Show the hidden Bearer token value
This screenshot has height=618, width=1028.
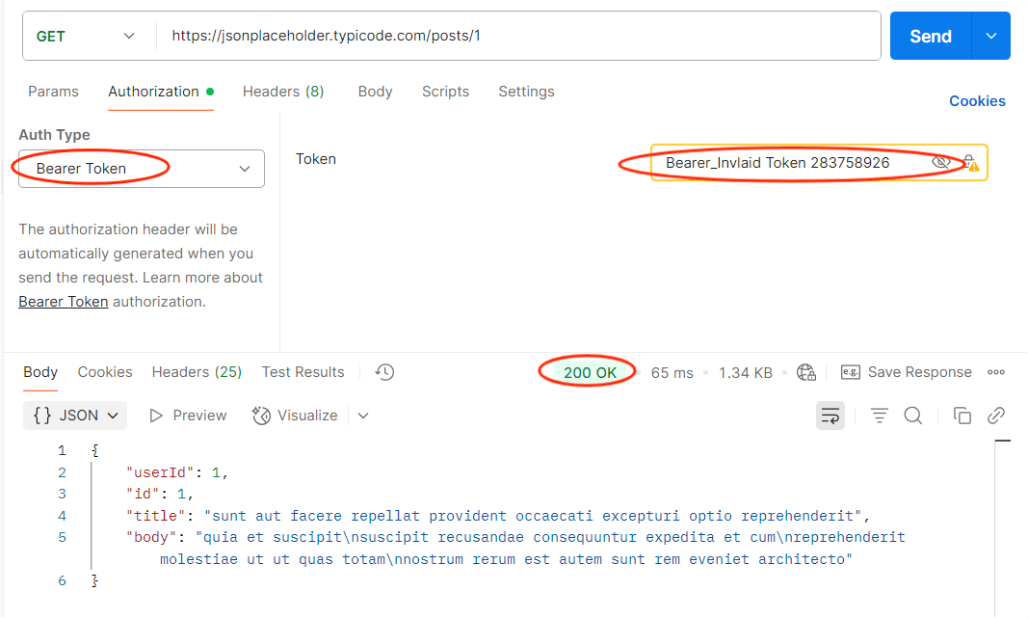pyautogui.click(x=941, y=162)
